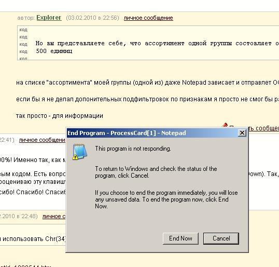
Task: Click the End Program dialog title bar
Action: (152, 133)
